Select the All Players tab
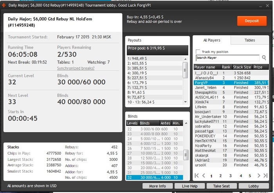274x193 pixels. click(212, 40)
